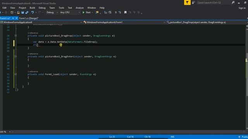Click the Find in Files icon
The image size is (248, 139).
(97, 12)
